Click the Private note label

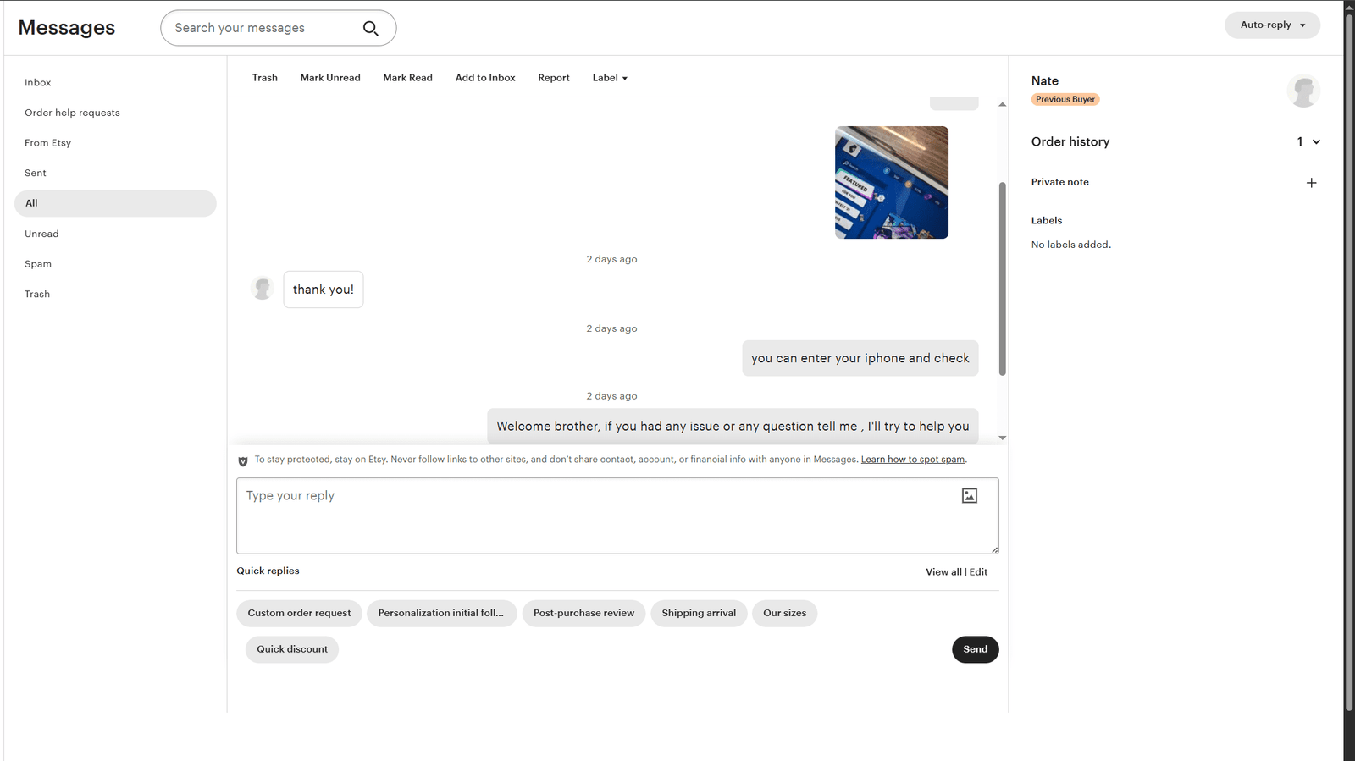(1060, 182)
